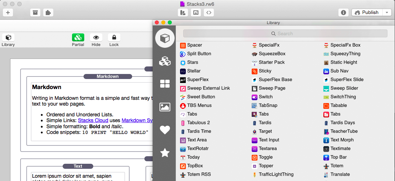Select the SuperFlex stack
395x181 pixels.
194,80
